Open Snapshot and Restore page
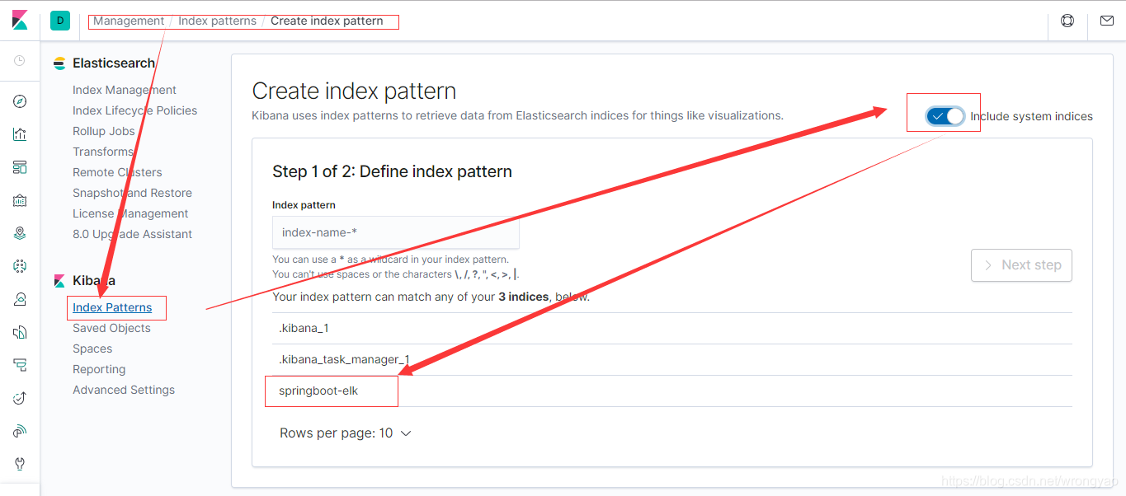Screen dimensions: 1126x496 pyautogui.click(x=132, y=193)
